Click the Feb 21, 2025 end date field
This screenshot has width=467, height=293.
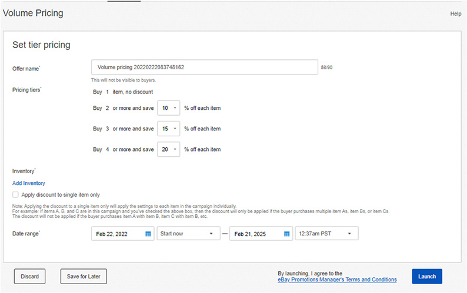256,234
